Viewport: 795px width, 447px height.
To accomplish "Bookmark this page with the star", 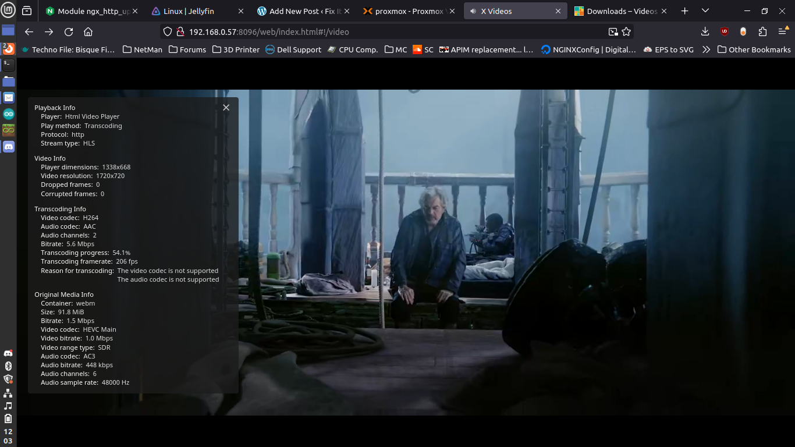I will click(626, 32).
